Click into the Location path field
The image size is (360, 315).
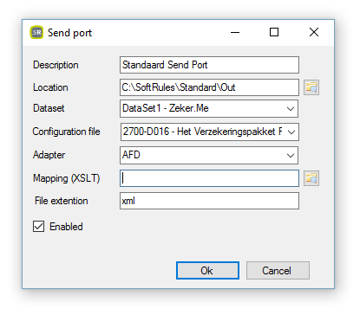pos(209,87)
